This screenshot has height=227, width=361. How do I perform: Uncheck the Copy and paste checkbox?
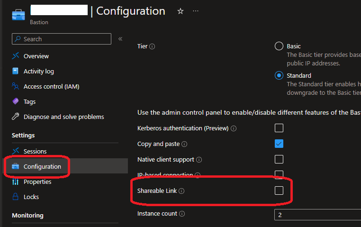tap(279, 144)
